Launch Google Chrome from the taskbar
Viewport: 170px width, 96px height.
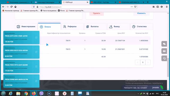26,93
